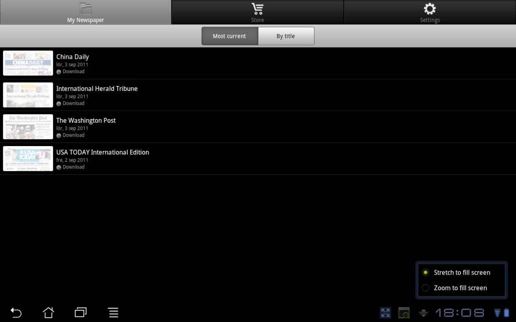Tap the Android back arrow icon

click(x=16, y=312)
